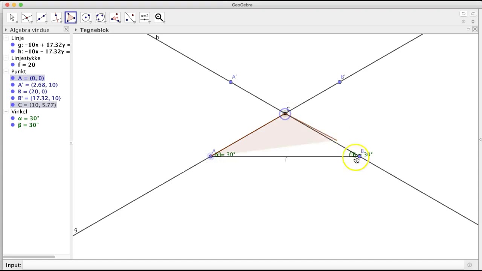Select the h: -10x - 17.32y entry
The height and width of the screenshot is (271, 482).
44,52
